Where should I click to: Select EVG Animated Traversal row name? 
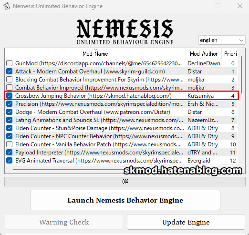click(x=99, y=161)
